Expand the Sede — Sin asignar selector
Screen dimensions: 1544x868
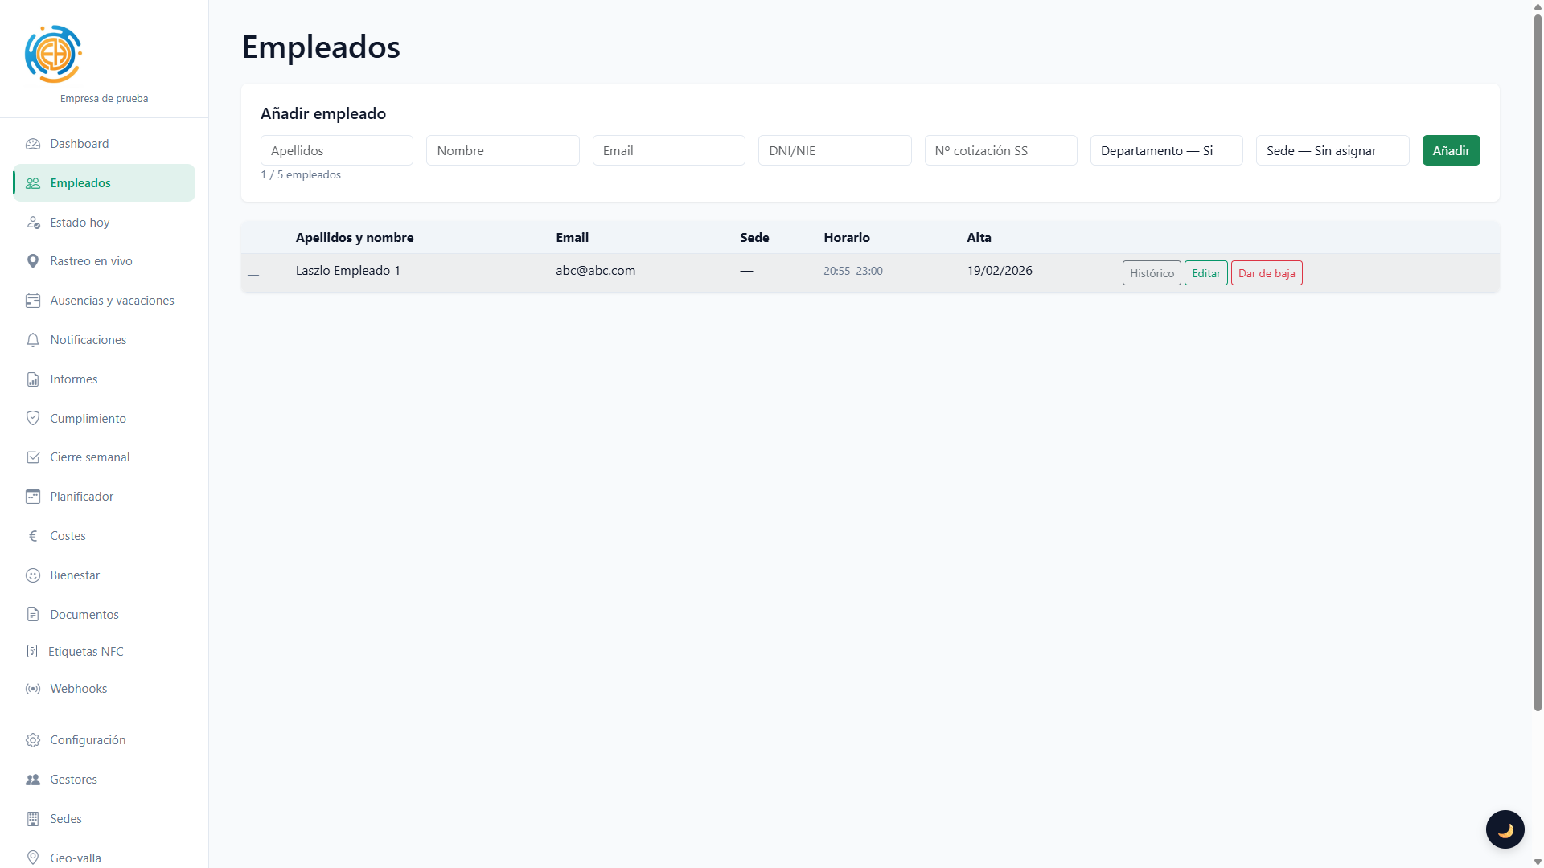pos(1332,150)
